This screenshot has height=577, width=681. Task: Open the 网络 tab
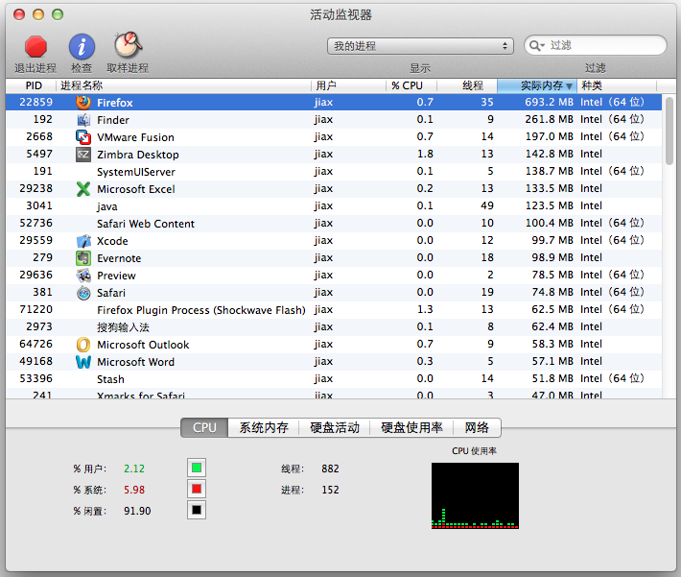tap(477, 427)
